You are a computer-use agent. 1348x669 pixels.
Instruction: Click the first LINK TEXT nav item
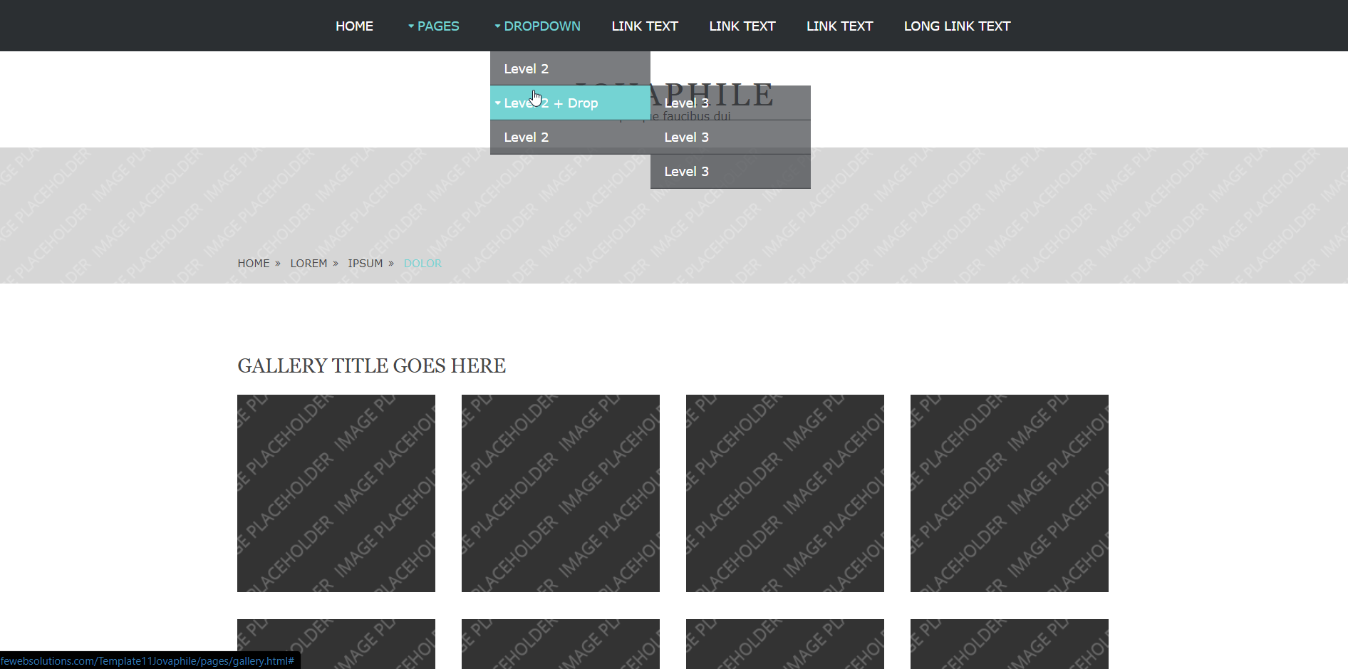(645, 26)
